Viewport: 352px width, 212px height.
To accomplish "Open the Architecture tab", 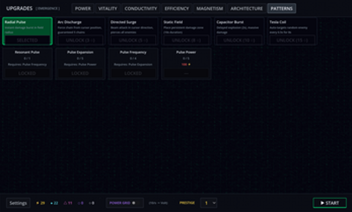I will tap(246, 8).
